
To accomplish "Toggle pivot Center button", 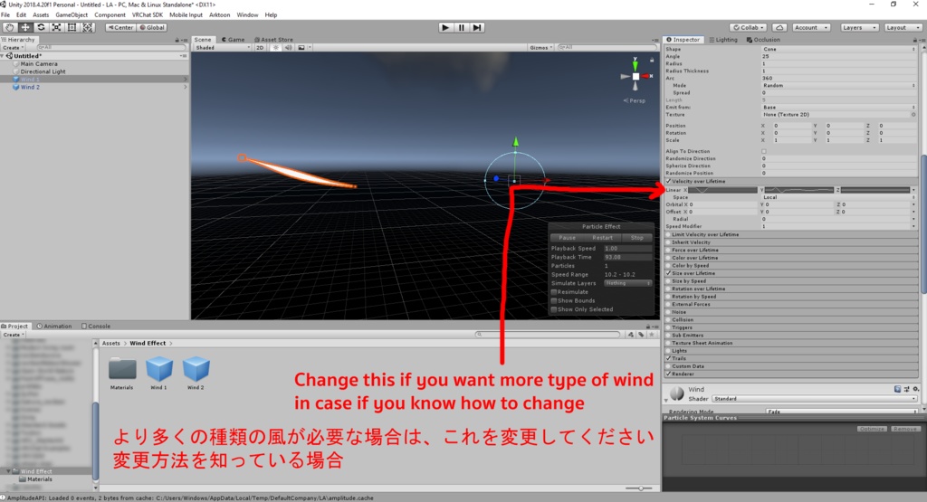I will [x=120, y=28].
